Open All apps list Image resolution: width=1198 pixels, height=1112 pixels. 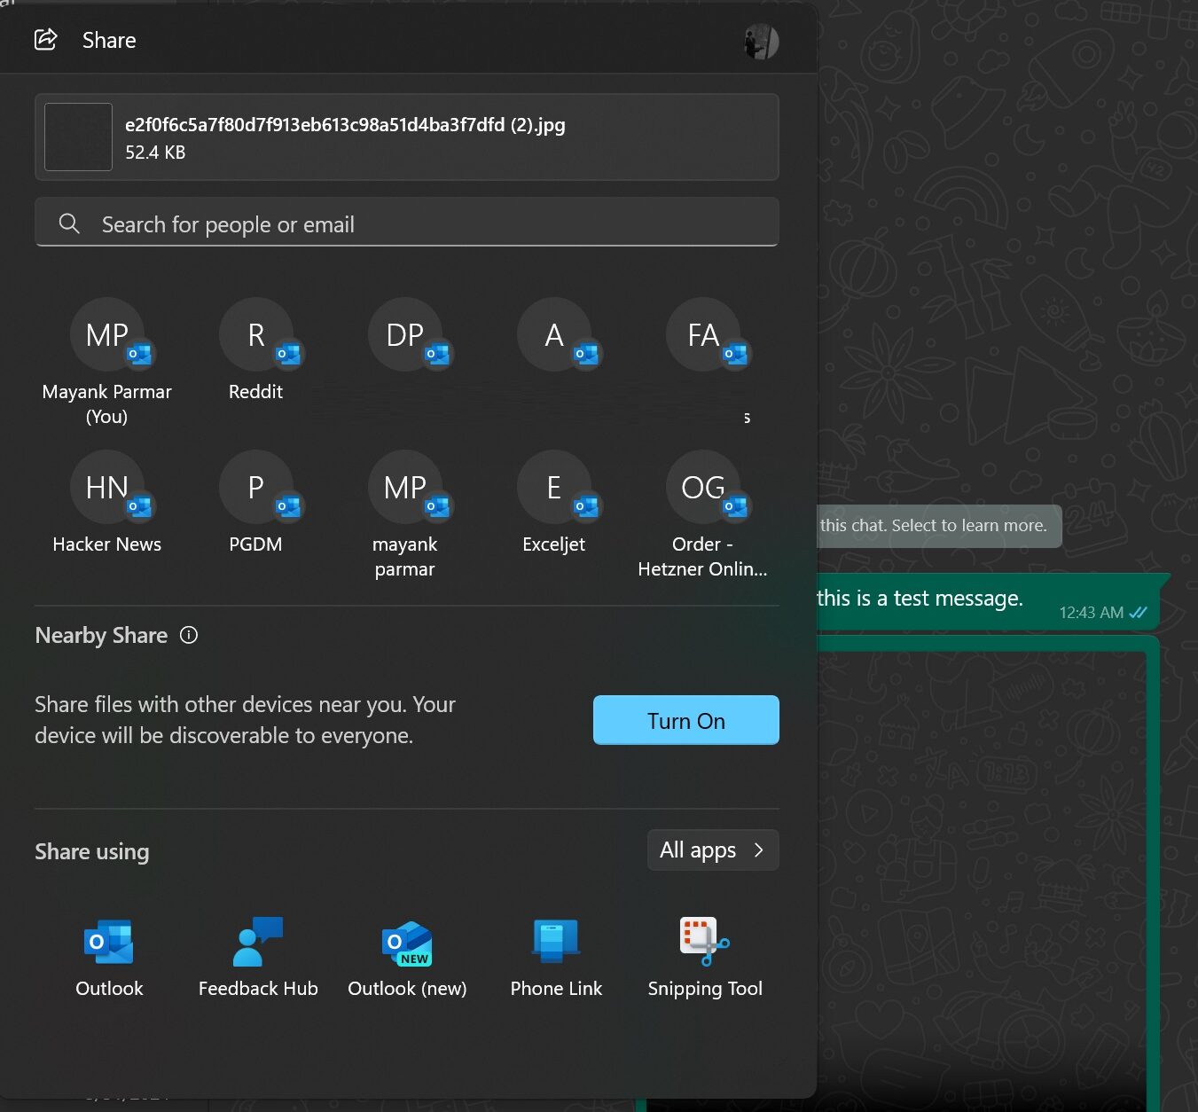(713, 850)
